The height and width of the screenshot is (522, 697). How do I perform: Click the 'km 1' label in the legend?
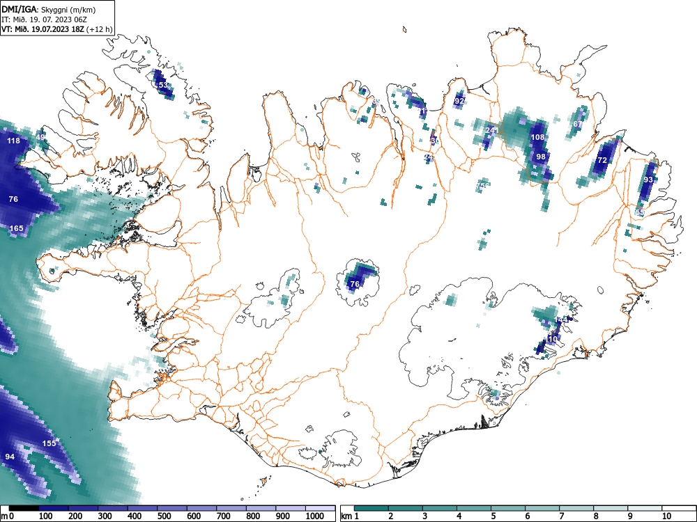coord(351,516)
